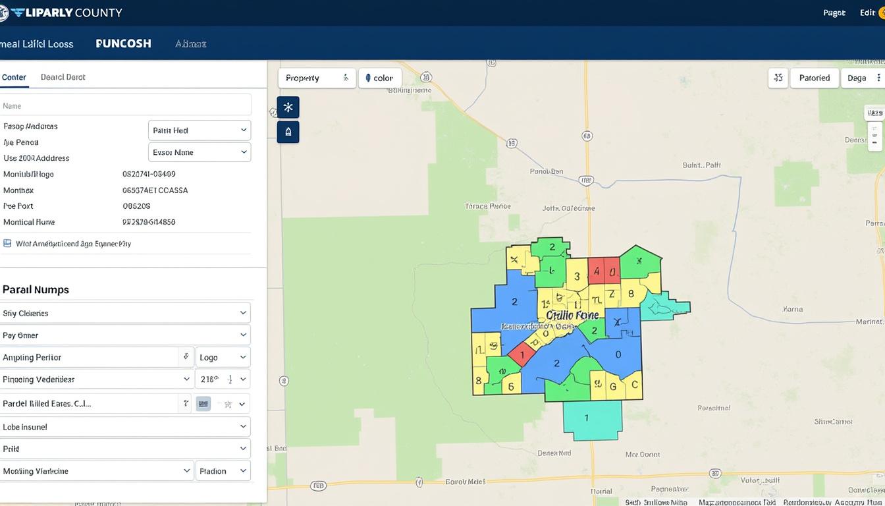Open the Logo dropdown in Parcel Numps

point(222,356)
